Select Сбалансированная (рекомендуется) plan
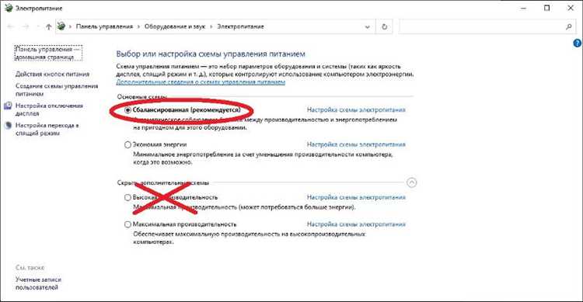The image size is (583, 302). coord(127,110)
